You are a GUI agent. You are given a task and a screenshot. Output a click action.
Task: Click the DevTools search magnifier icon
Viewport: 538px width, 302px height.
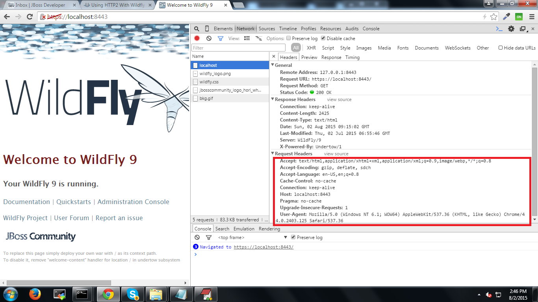197,29
